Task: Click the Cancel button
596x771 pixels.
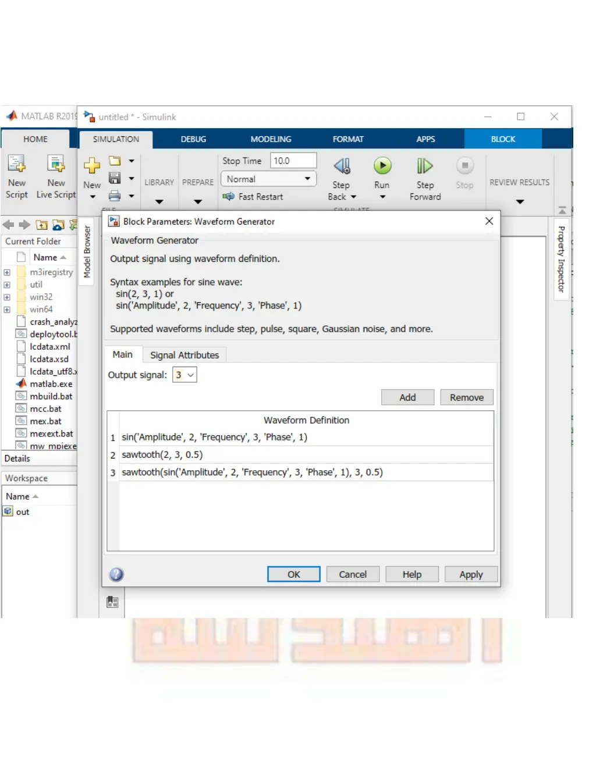Action: coord(353,574)
